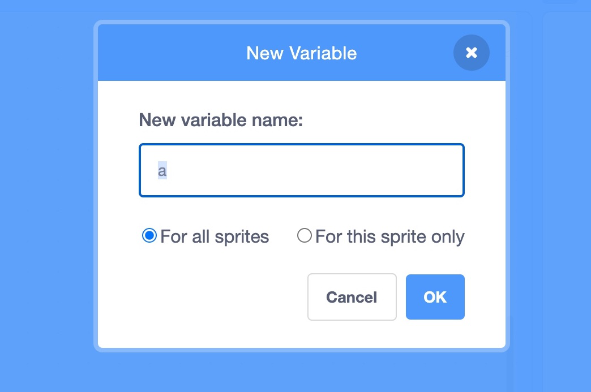591x392 pixels.
Task: Click the "New Variable" dialog title
Action: coord(301,53)
